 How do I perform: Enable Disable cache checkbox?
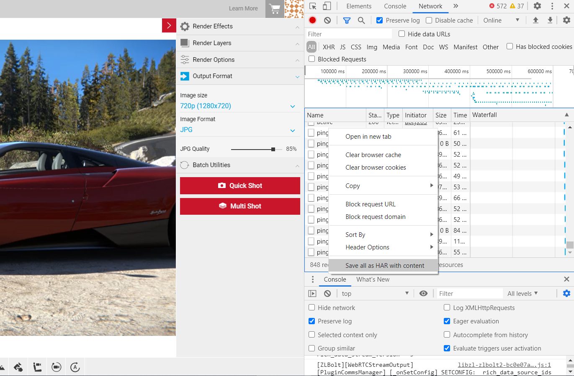(429, 20)
